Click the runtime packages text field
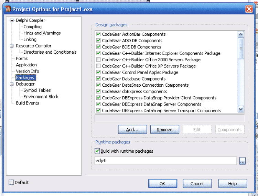Screen dimensions: 258x196 [165, 161]
